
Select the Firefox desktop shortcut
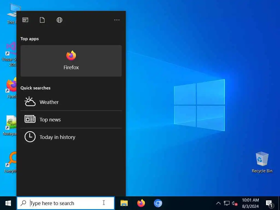(x=11, y=88)
